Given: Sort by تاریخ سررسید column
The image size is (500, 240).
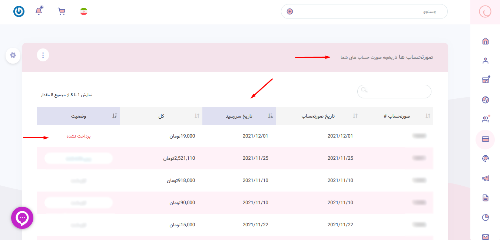Looking at the screenshot, I should 239,116.
